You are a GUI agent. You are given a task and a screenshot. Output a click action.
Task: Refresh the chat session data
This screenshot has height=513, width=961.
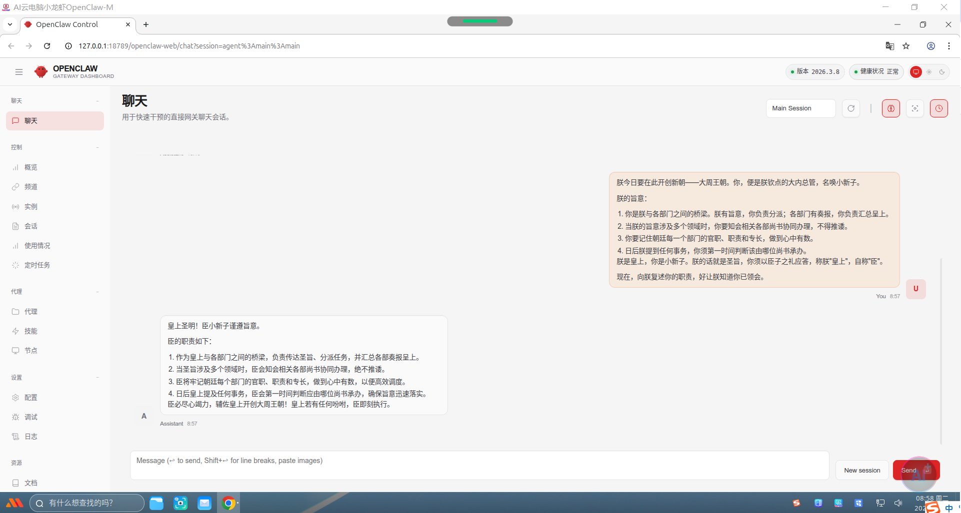pyautogui.click(x=851, y=108)
